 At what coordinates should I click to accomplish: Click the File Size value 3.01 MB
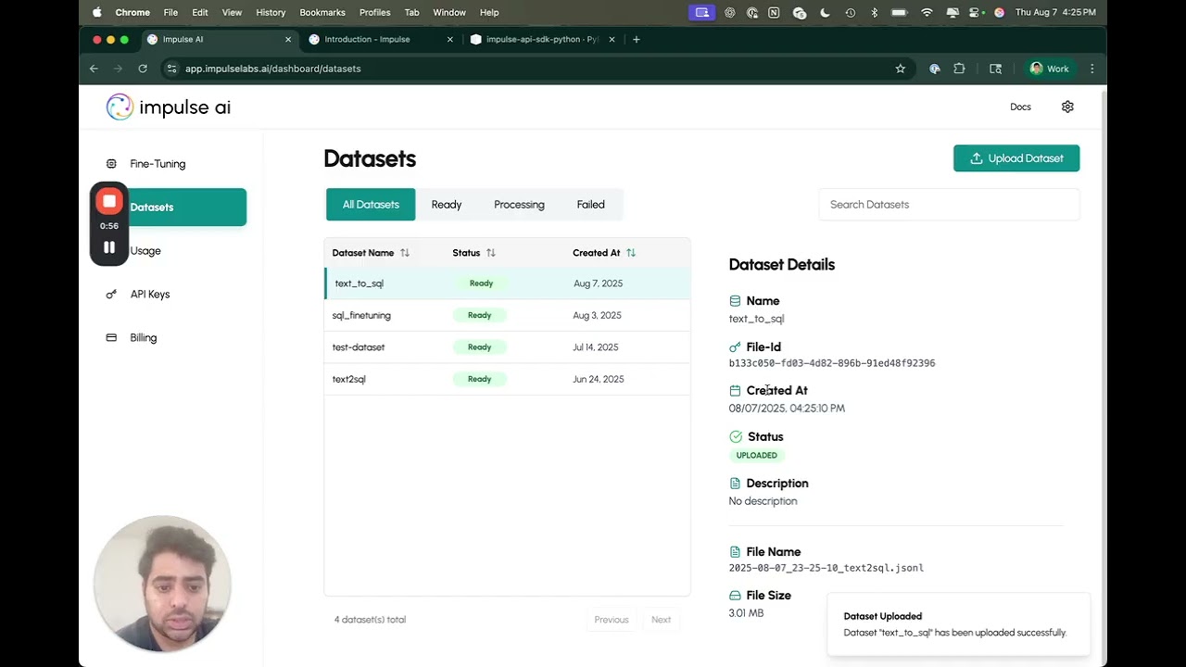coord(746,613)
